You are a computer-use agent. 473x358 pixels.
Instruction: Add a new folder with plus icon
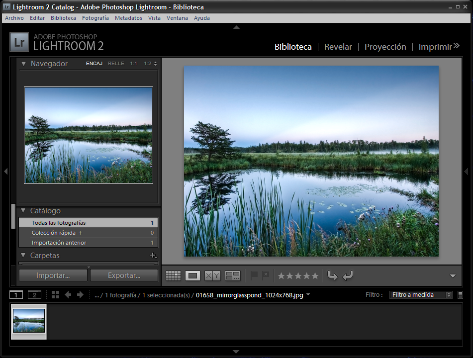[x=153, y=256]
